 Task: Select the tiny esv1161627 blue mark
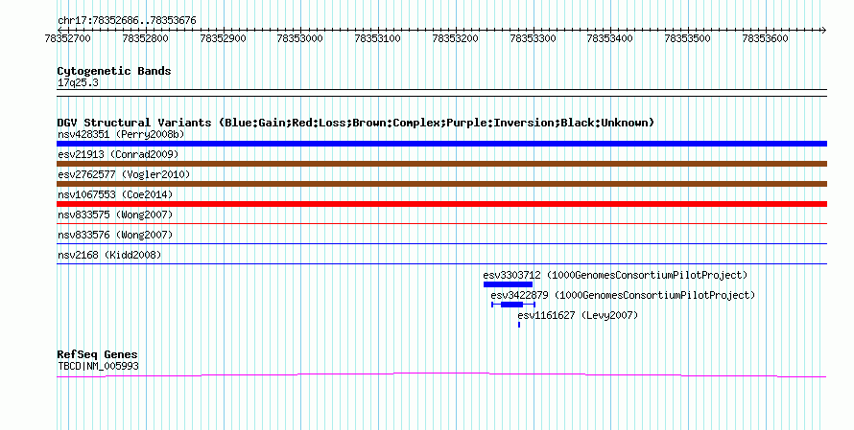[x=519, y=325]
